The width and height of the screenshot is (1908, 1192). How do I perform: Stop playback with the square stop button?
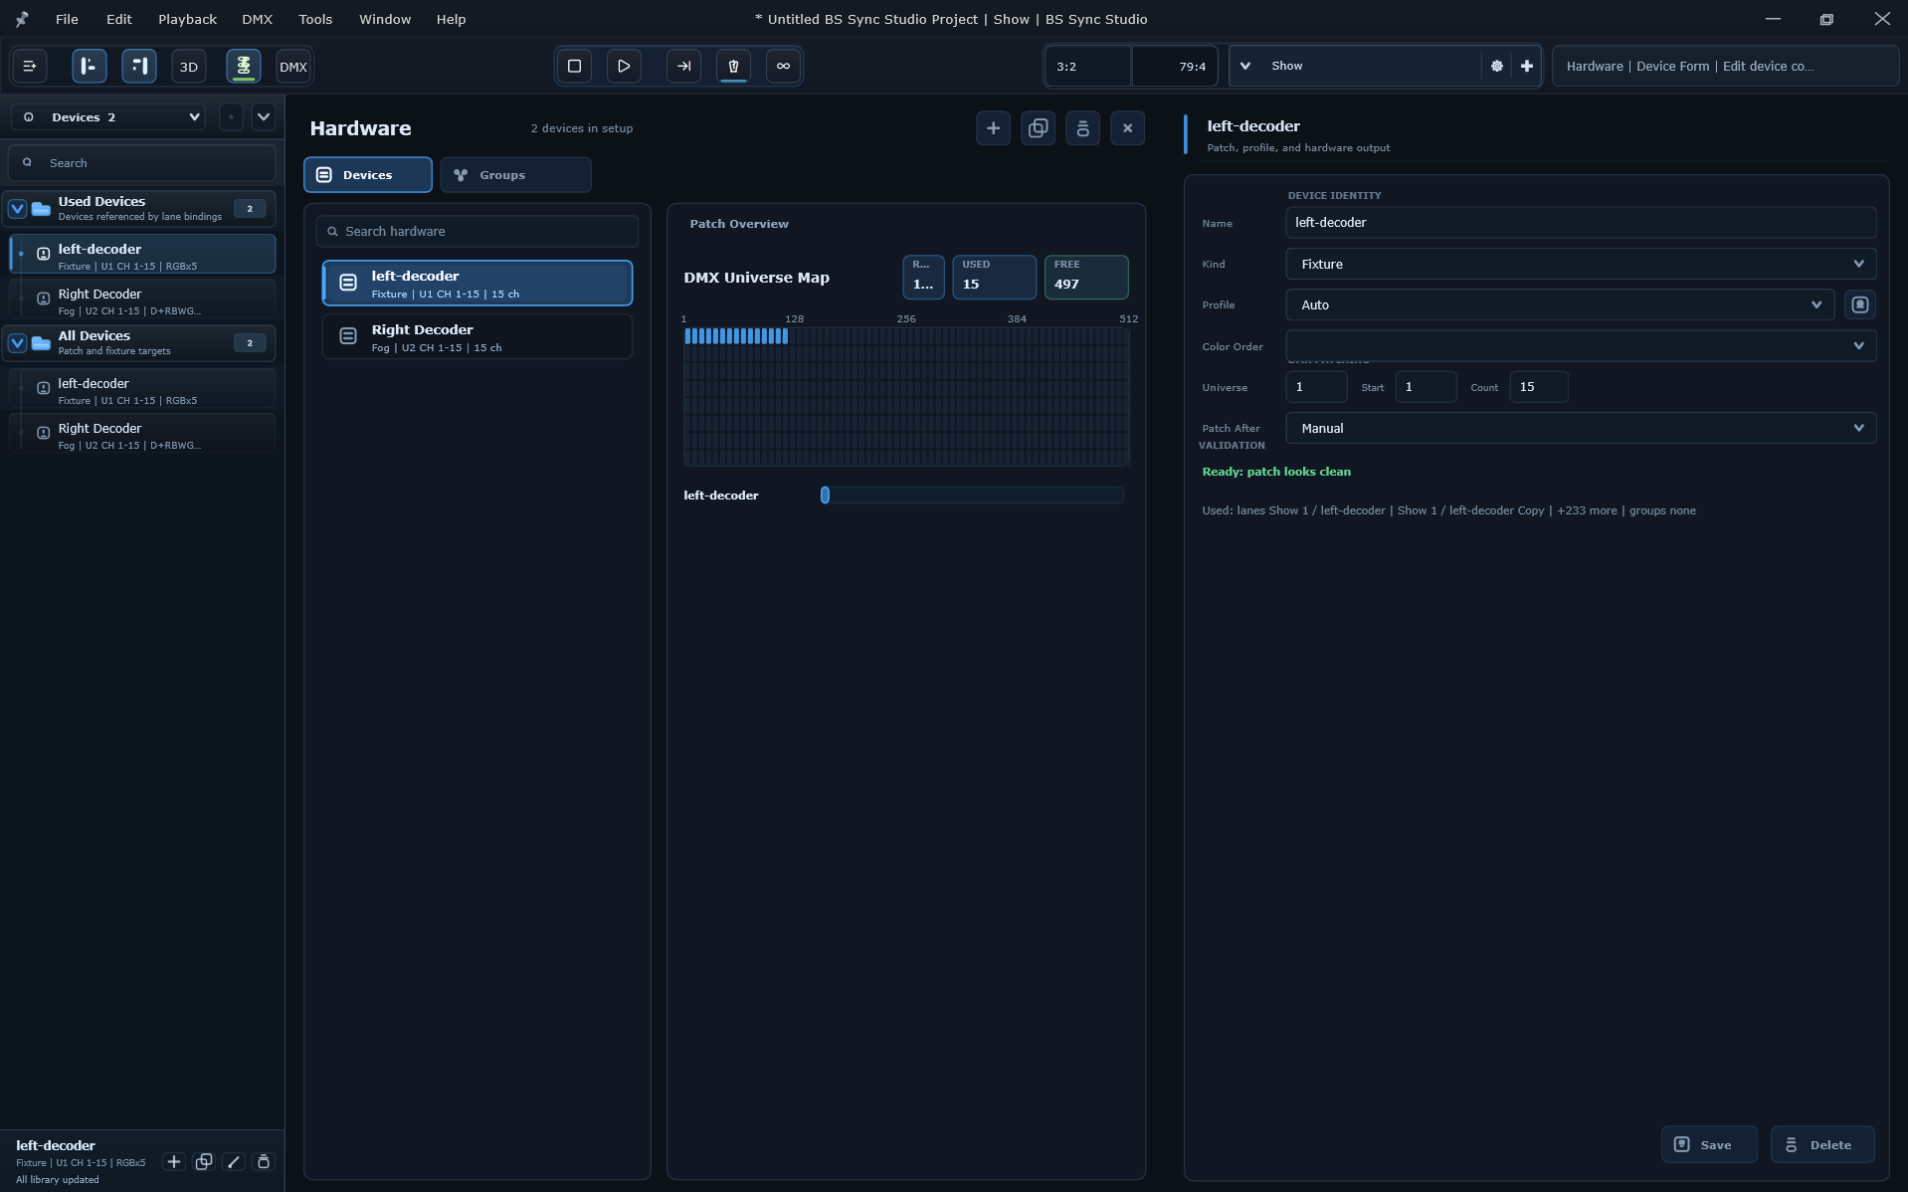click(574, 67)
